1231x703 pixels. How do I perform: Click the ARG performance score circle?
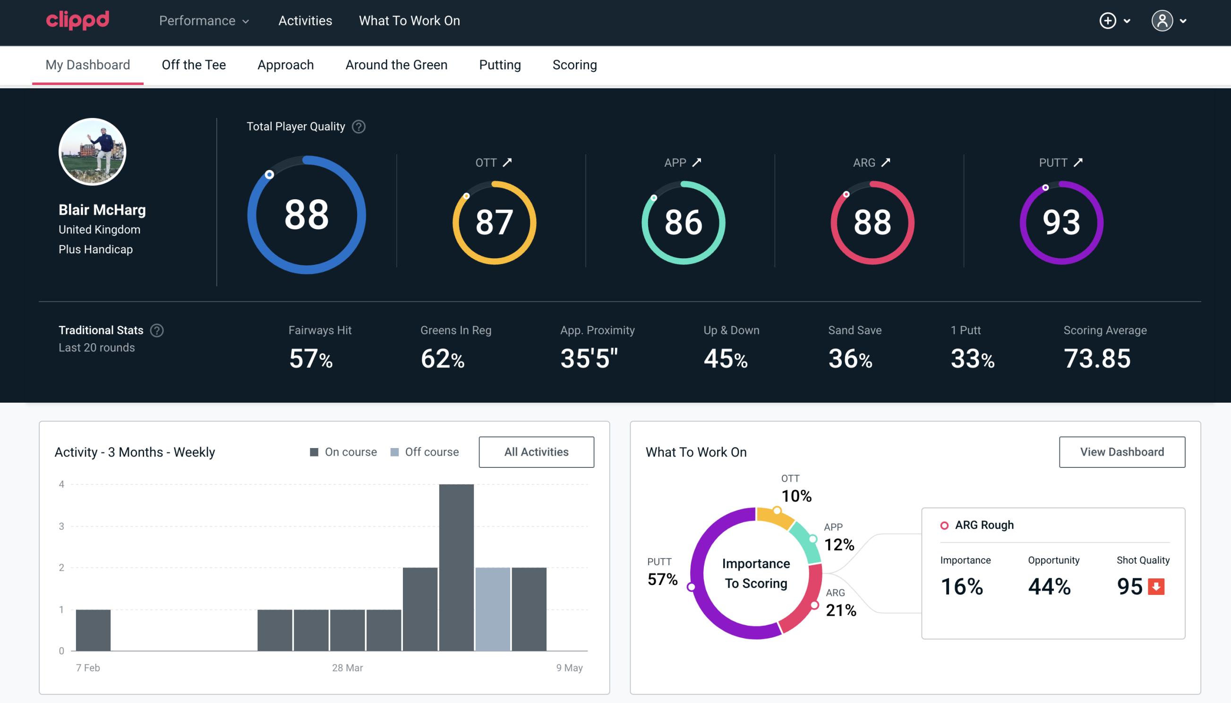[x=872, y=220]
